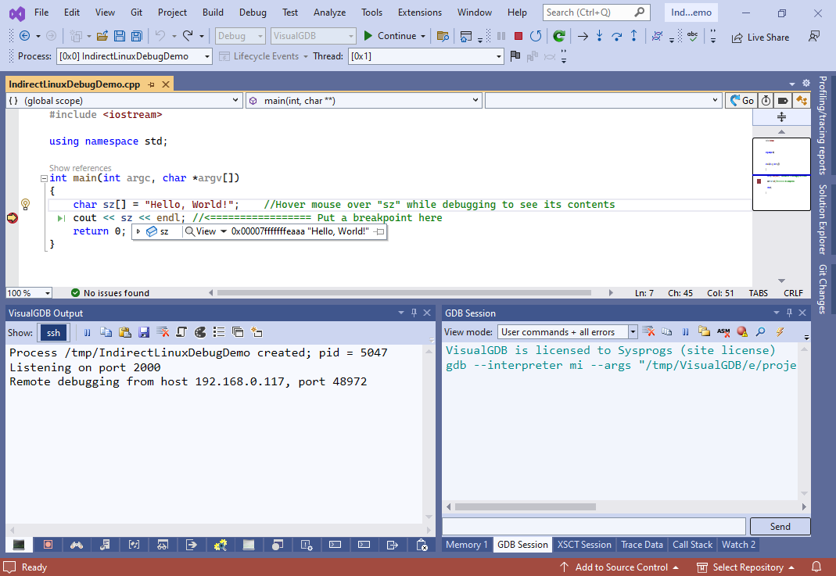Expand the sz variable in data tip
836x576 pixels.
click(x=138, y=232)
